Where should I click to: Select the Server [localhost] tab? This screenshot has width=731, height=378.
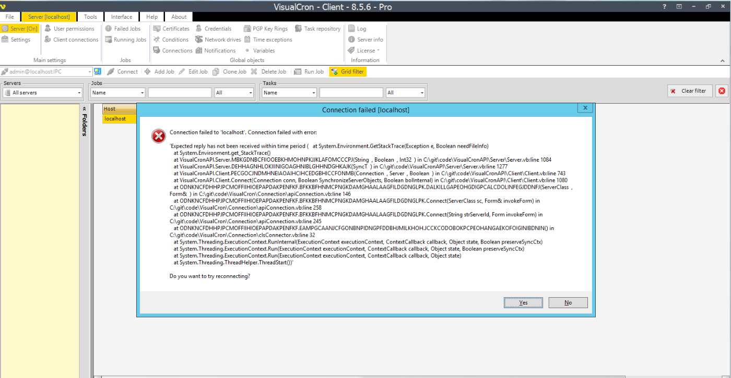49,17
